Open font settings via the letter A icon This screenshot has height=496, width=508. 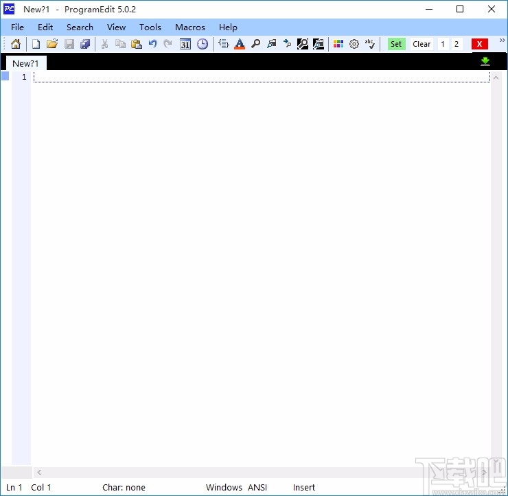click(x=240, y=44)
